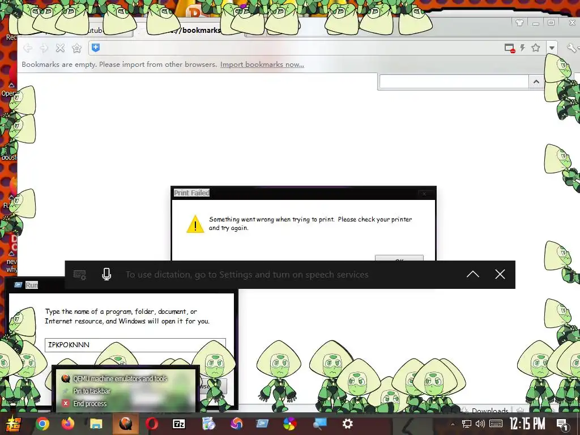This screenshot has width=580, height=435.
Task: Open the notification center icon
Action: tap(562, 424)
